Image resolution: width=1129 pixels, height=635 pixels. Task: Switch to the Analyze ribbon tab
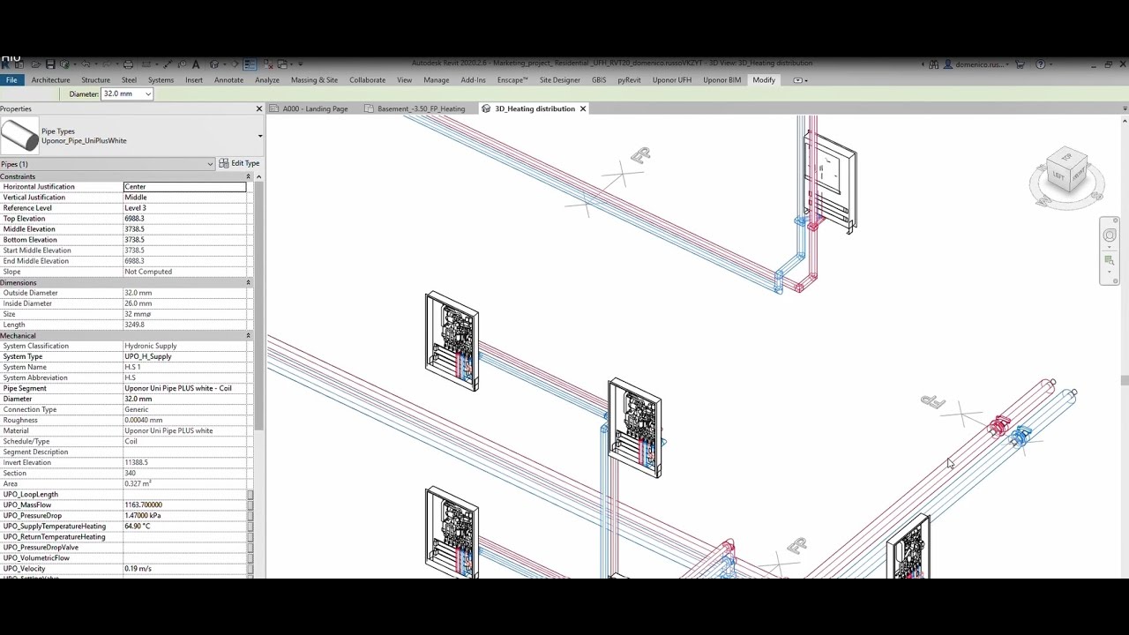[x=267, y=80]
